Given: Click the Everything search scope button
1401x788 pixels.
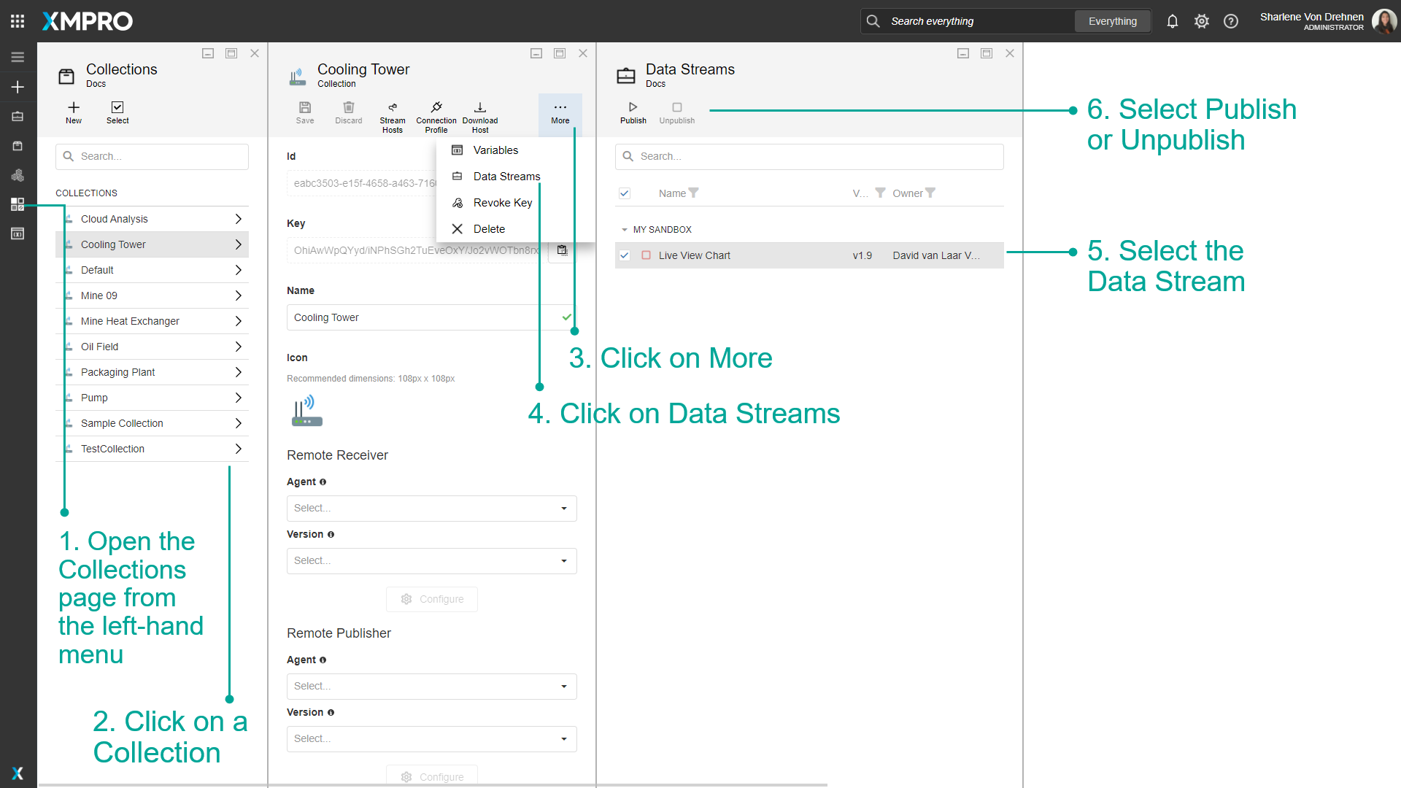Looking at the screenshot, I should coord(1112,21).
